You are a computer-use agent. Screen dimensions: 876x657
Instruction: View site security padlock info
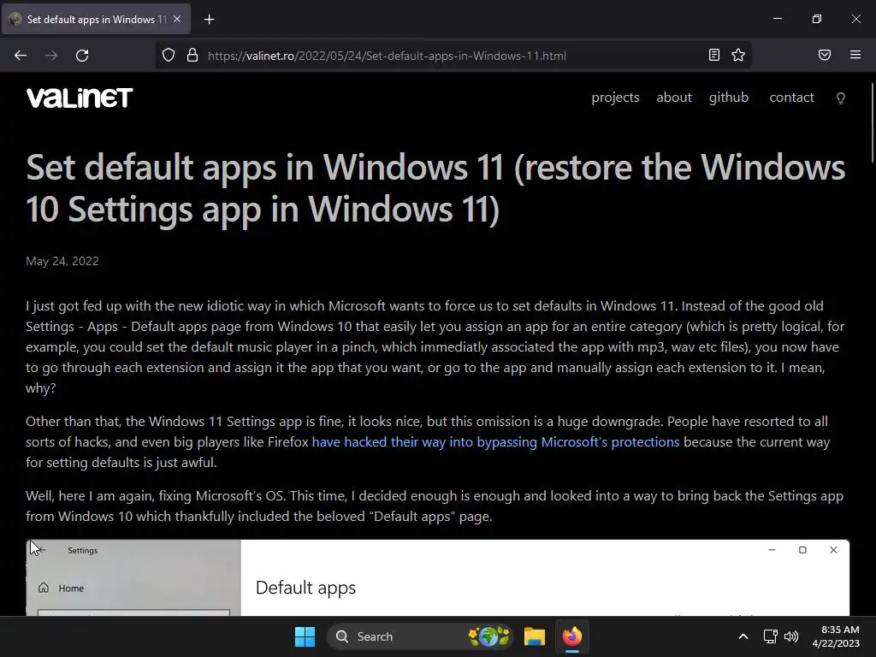tap(192, 56)
